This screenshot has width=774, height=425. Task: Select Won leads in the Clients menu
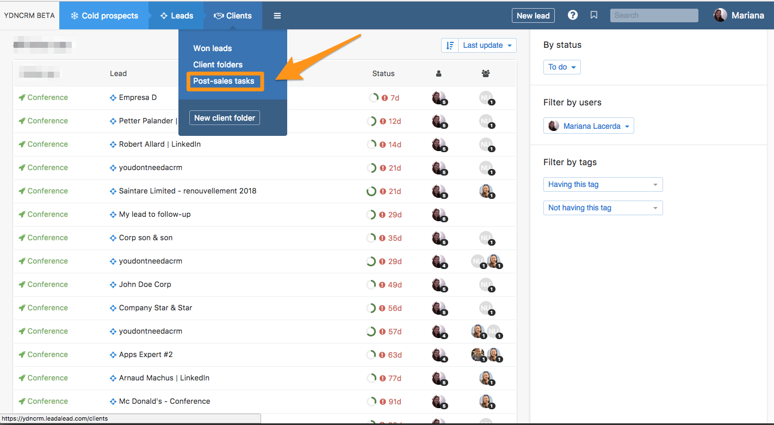coord(212,48)
